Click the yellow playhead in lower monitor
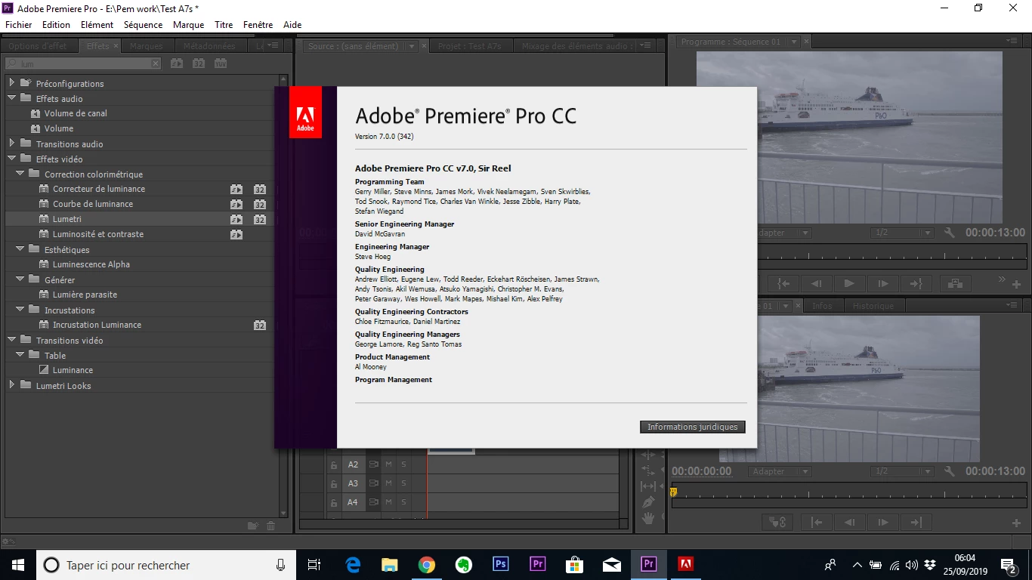This screenshot has height=580, width=1032. pyautogui.click(x=673, y=492)
